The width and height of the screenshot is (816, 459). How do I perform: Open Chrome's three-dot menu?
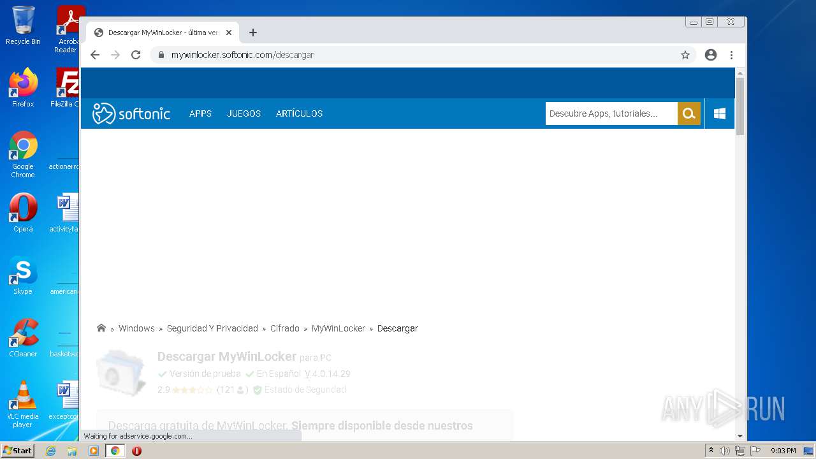(732, 55)
